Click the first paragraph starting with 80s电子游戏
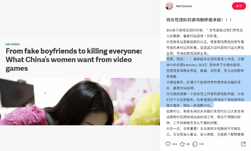251x151 pixels. [x=205, y=33]
